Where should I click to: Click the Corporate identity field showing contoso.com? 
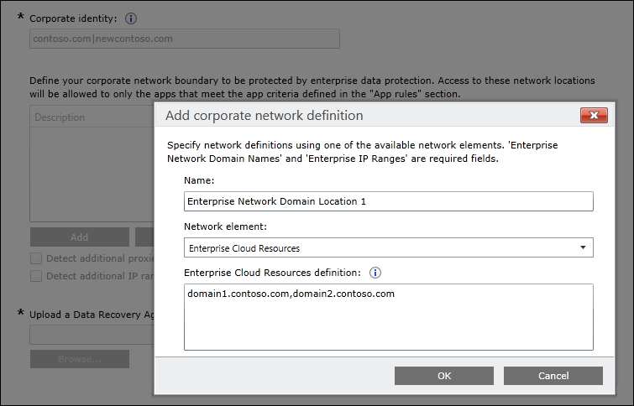point(185,39)
